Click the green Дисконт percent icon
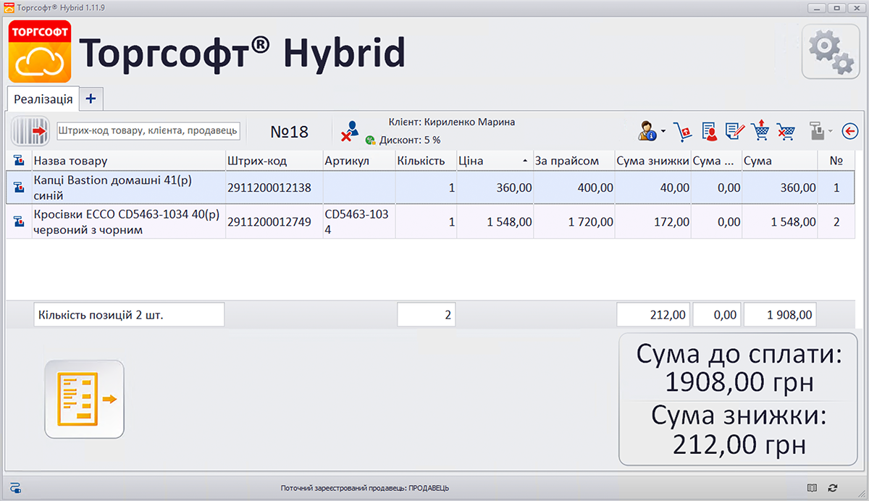This screenshot has width=869, height=501. 369,139
